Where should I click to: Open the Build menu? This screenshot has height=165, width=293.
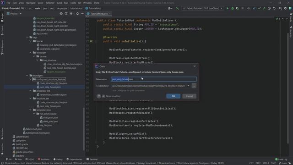(x=59, y=3)
